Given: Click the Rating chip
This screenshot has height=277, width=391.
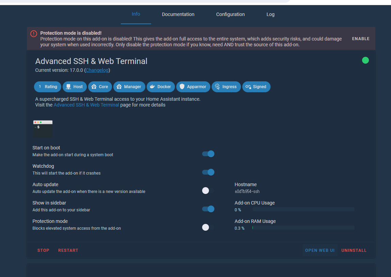Looking at the screenshot, I should (x=48, y=87).
